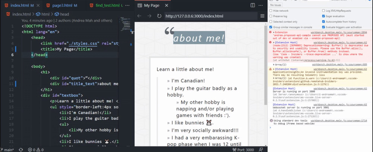The width and height of the screenshot is (373, 152).
Task: Uncheck the Eager evaluation checkbox
Action: point(323,16)
